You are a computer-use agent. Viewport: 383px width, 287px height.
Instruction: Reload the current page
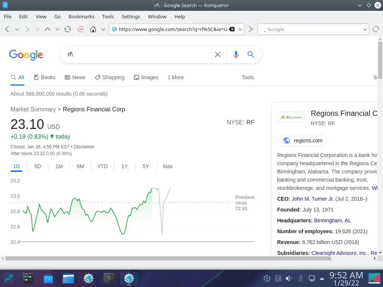tap(68, 29)
